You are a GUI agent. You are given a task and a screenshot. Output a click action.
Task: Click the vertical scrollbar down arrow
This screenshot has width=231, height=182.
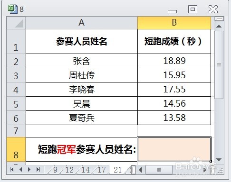coord(219,160)
